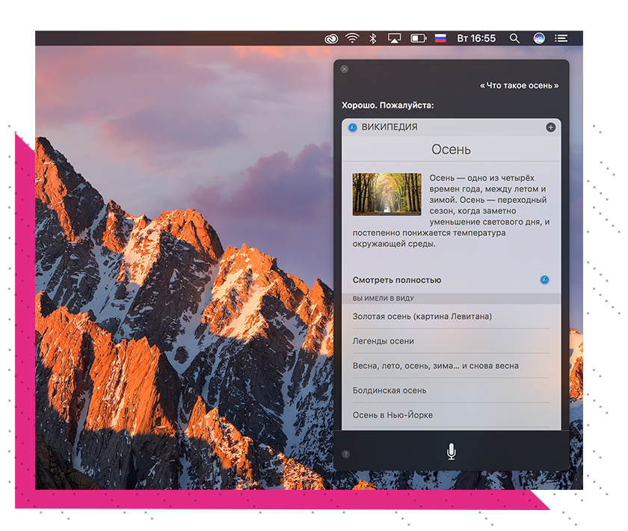Click Safari icon beside Смотреть полностью

(x=545, y=280)
